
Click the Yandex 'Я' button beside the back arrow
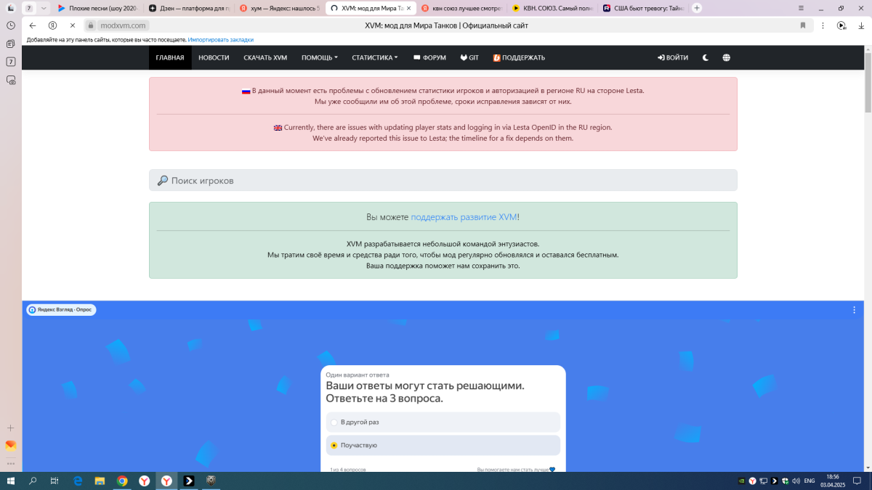pos(52,25)
